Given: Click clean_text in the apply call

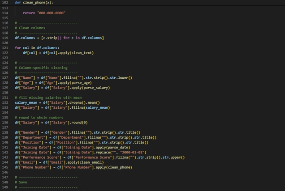Looking at the screenshot, I should [x=81, y=53].
